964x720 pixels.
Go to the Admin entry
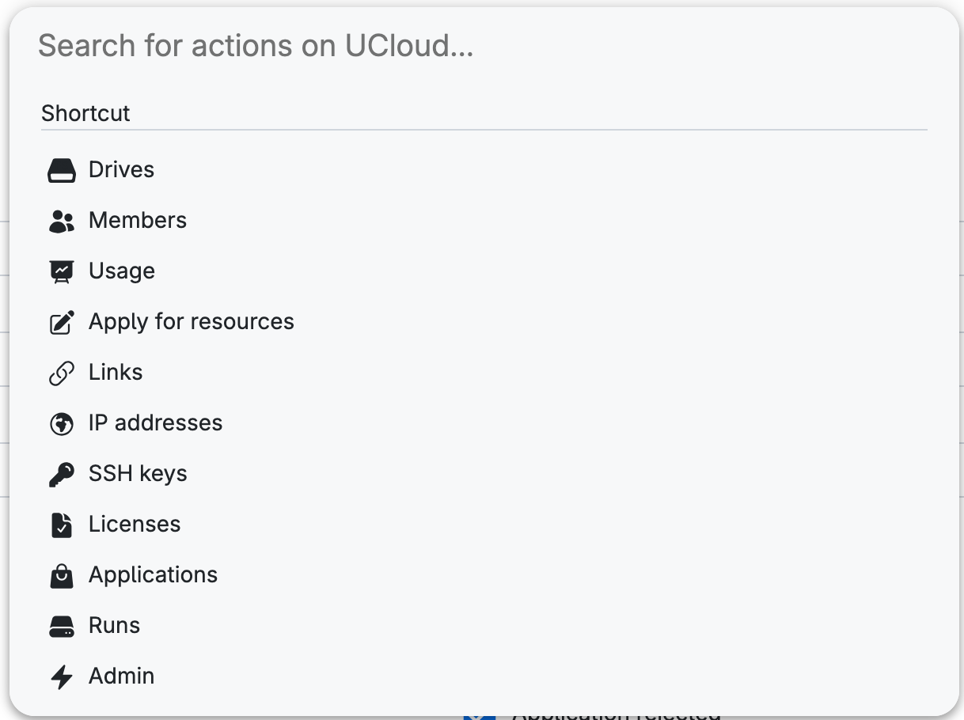point(121,676)
